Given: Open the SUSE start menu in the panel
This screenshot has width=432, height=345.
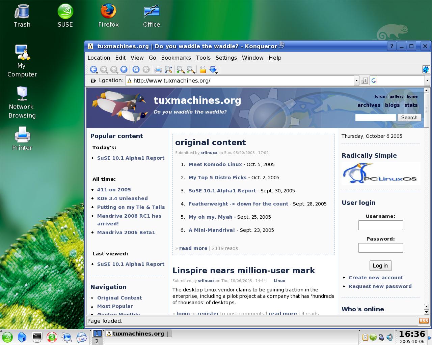Looking at the screenshot, I should (x=7, y=337).
